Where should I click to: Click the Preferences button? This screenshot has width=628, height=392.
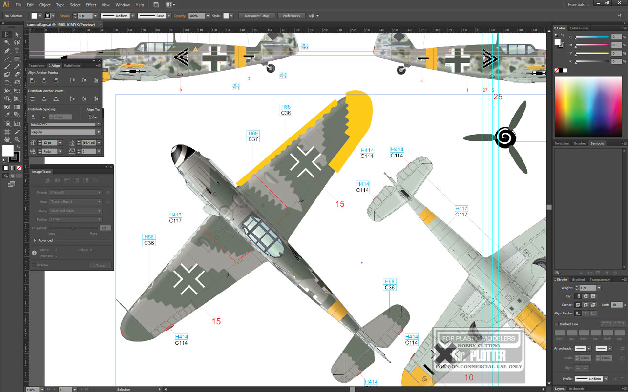click(291, 16)
